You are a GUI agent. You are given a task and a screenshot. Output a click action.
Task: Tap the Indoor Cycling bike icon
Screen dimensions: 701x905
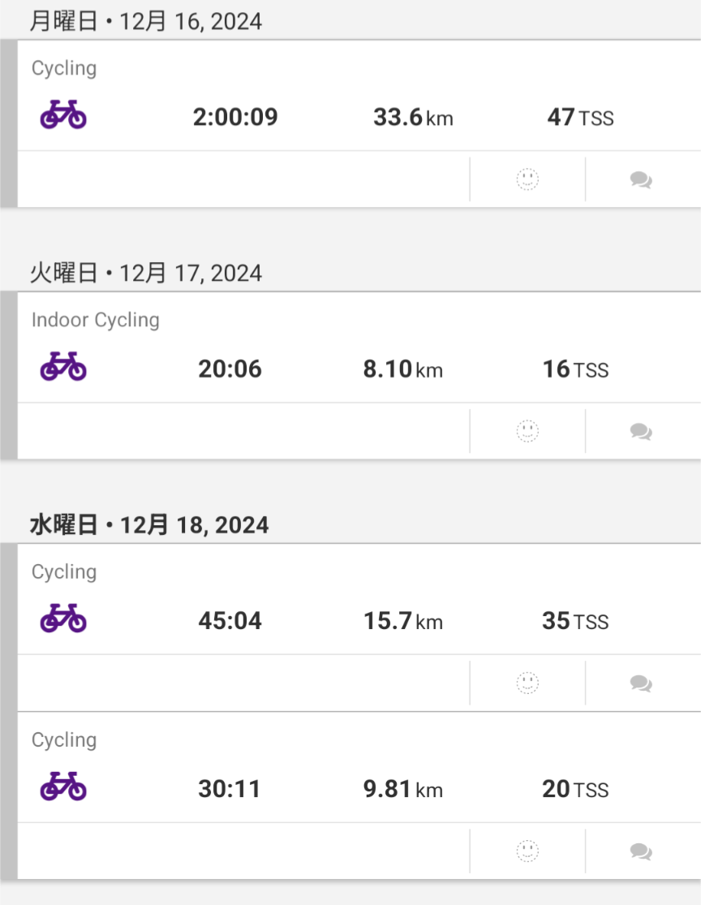[x=63, y=368]
